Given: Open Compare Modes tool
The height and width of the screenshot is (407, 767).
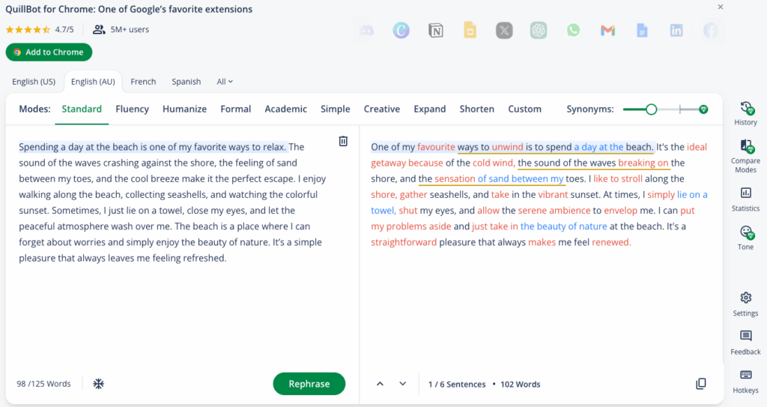Looking at the screenshot, I should click(745, 156).
